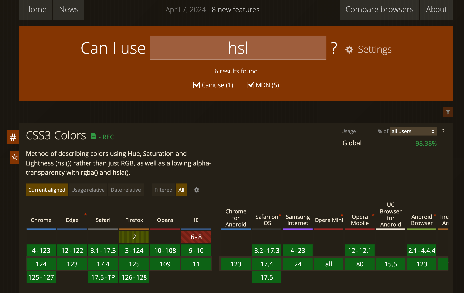
Task: Click the IE 11 support cell
Action: (x=196, y=264)
